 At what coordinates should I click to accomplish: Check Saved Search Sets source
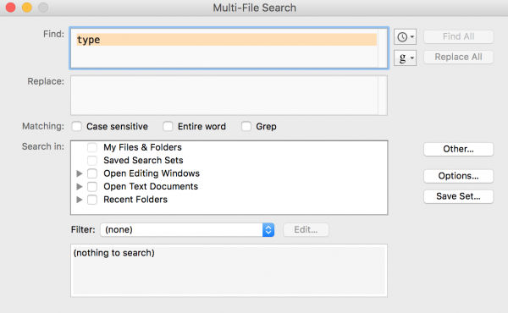point(92,160)
